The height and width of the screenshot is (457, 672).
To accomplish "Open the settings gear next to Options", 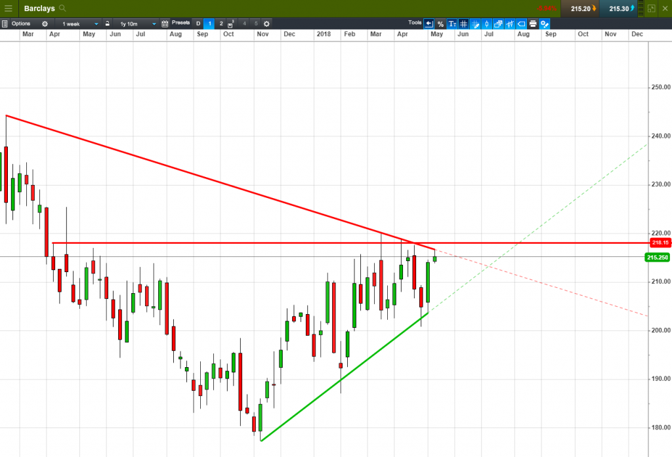I will click(x=45, y=24).
